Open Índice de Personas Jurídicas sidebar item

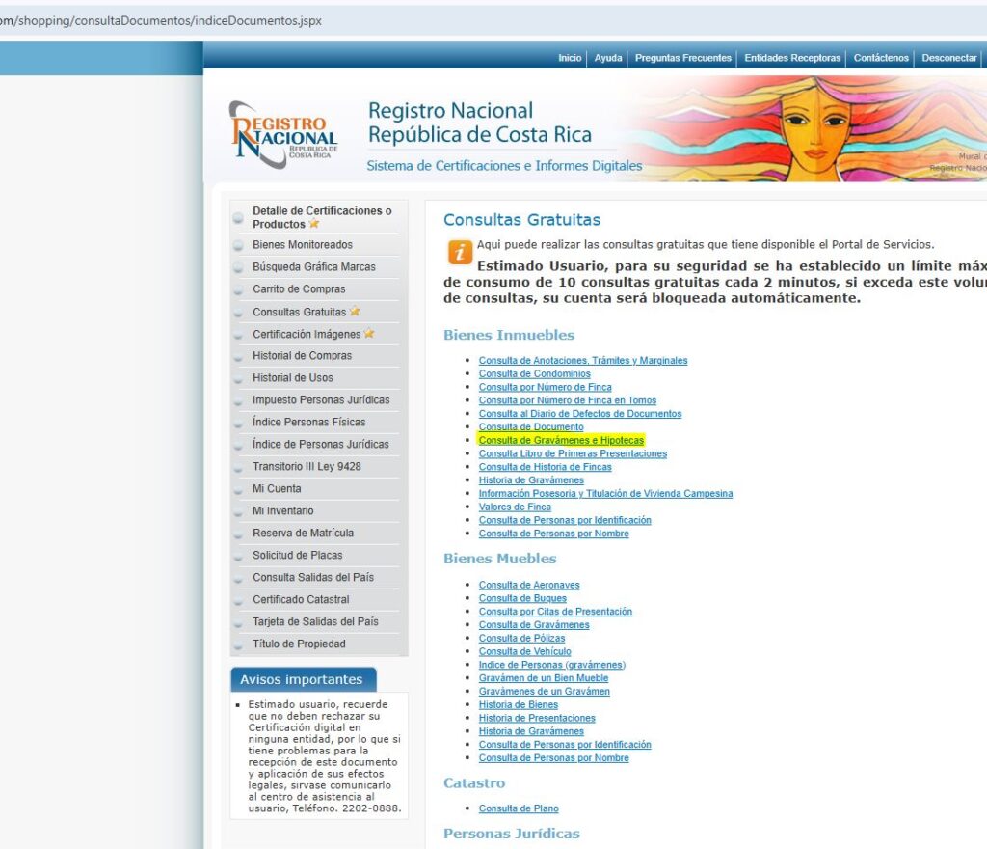[x=321, y=444]
